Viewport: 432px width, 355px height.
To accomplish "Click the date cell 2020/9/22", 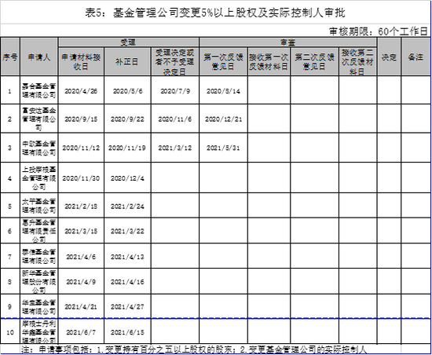I will click(x=127, y=119).
